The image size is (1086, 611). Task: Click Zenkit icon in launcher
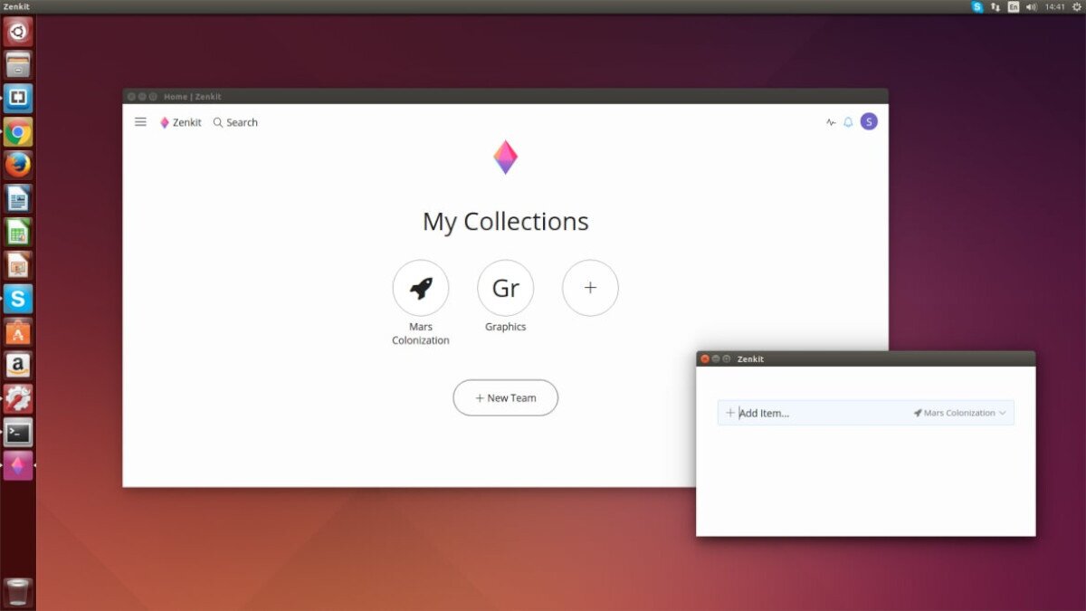click(x=18, y=466)
